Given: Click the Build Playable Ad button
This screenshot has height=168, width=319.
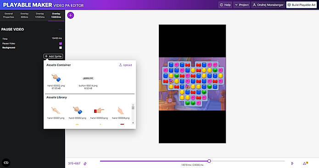Looking at the screenshot, I should click(302, 5).
